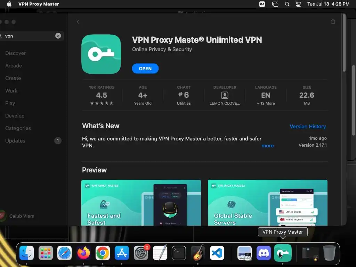View the 22.6 MB size info
Image resolution: width=356 pixels, height=267 pixels.
tap(307, 95)
